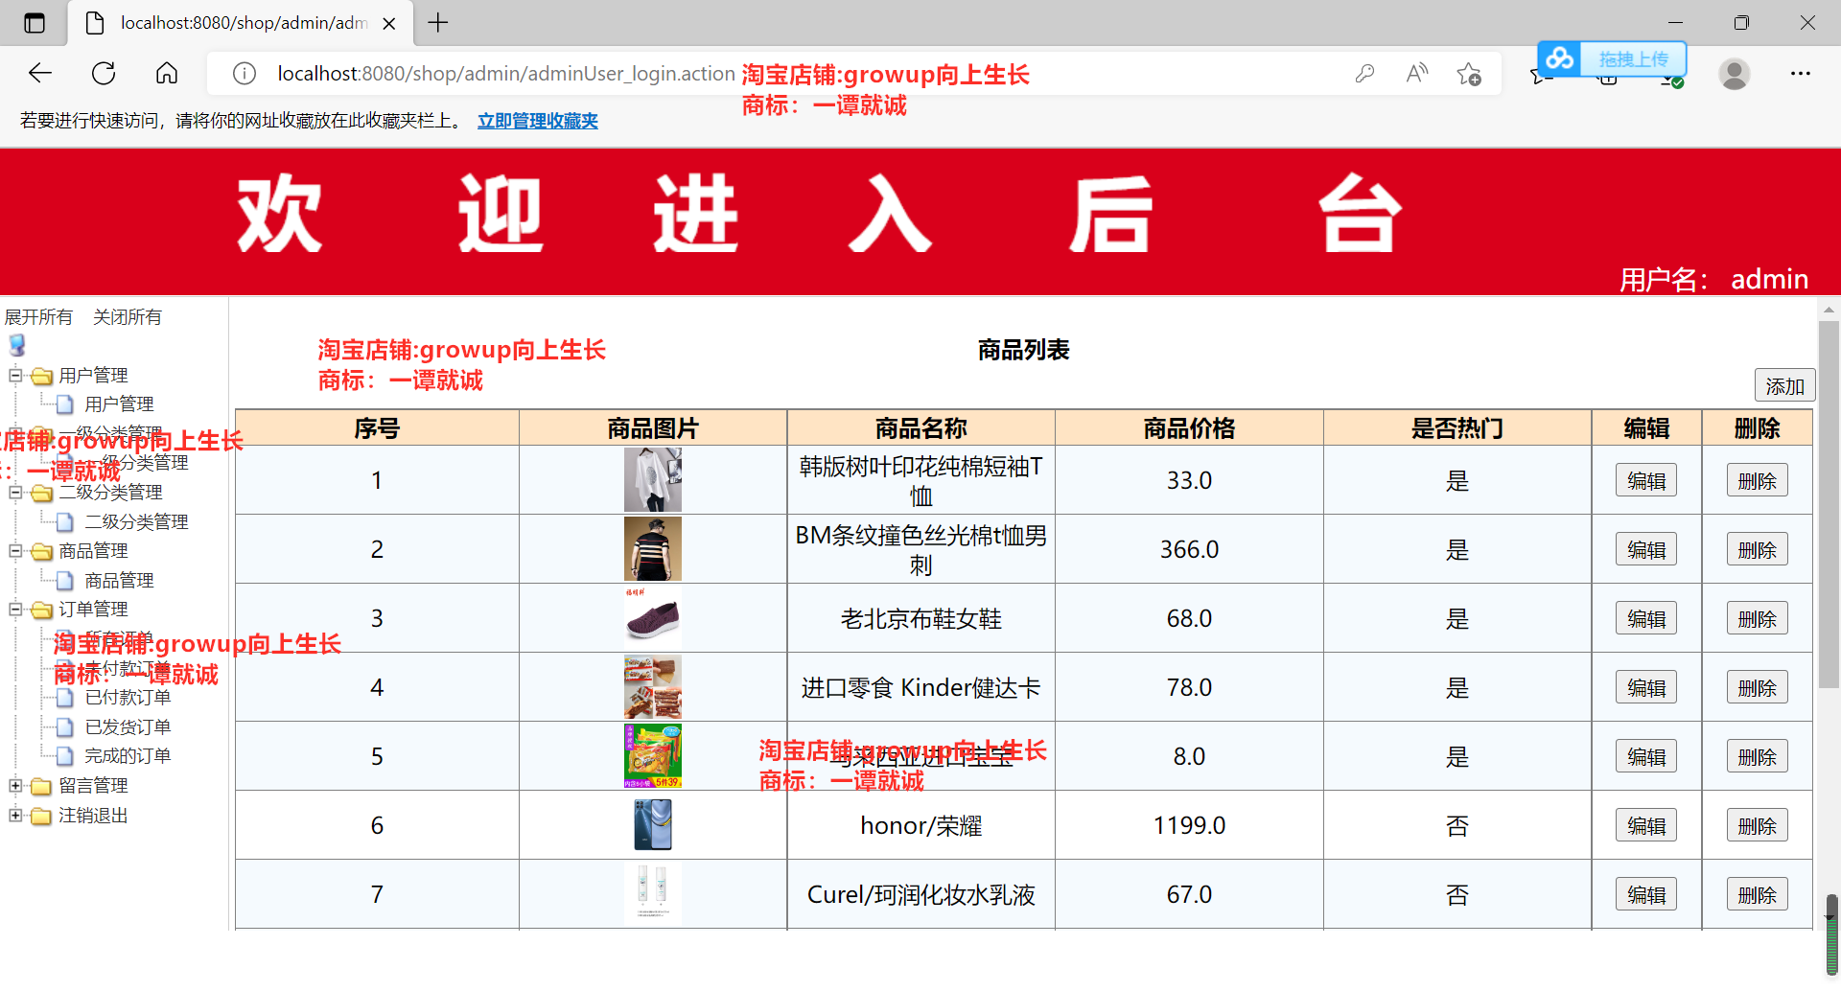The width and height of the screenshot is (1841, 991).
Task: Click the add-to-favorites star icon
Action: (1468, 73)
